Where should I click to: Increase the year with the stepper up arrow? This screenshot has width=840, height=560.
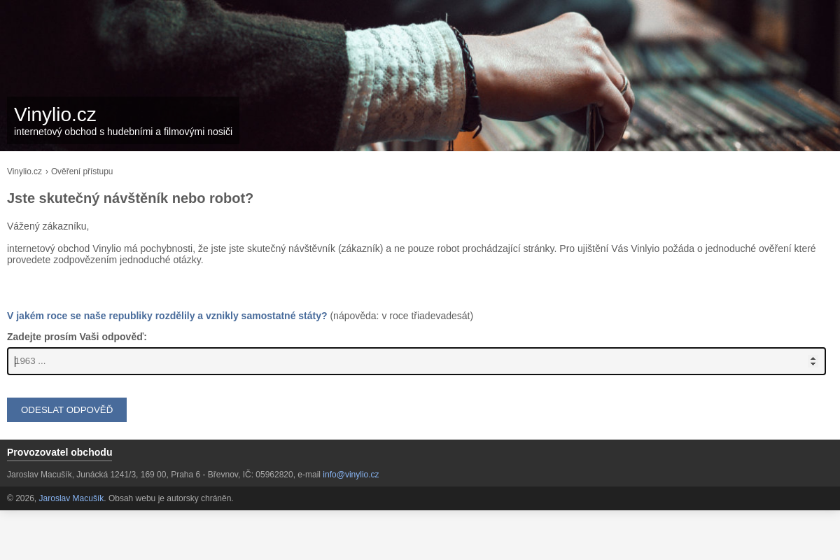coord(813,358)
